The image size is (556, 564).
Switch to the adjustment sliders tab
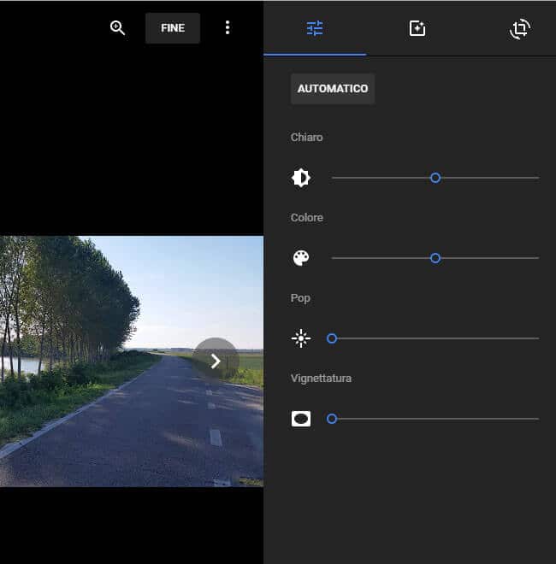[x=315, y=28]
